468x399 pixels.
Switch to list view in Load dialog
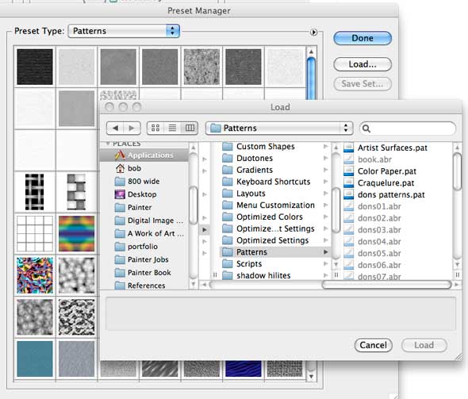[172, 129]
